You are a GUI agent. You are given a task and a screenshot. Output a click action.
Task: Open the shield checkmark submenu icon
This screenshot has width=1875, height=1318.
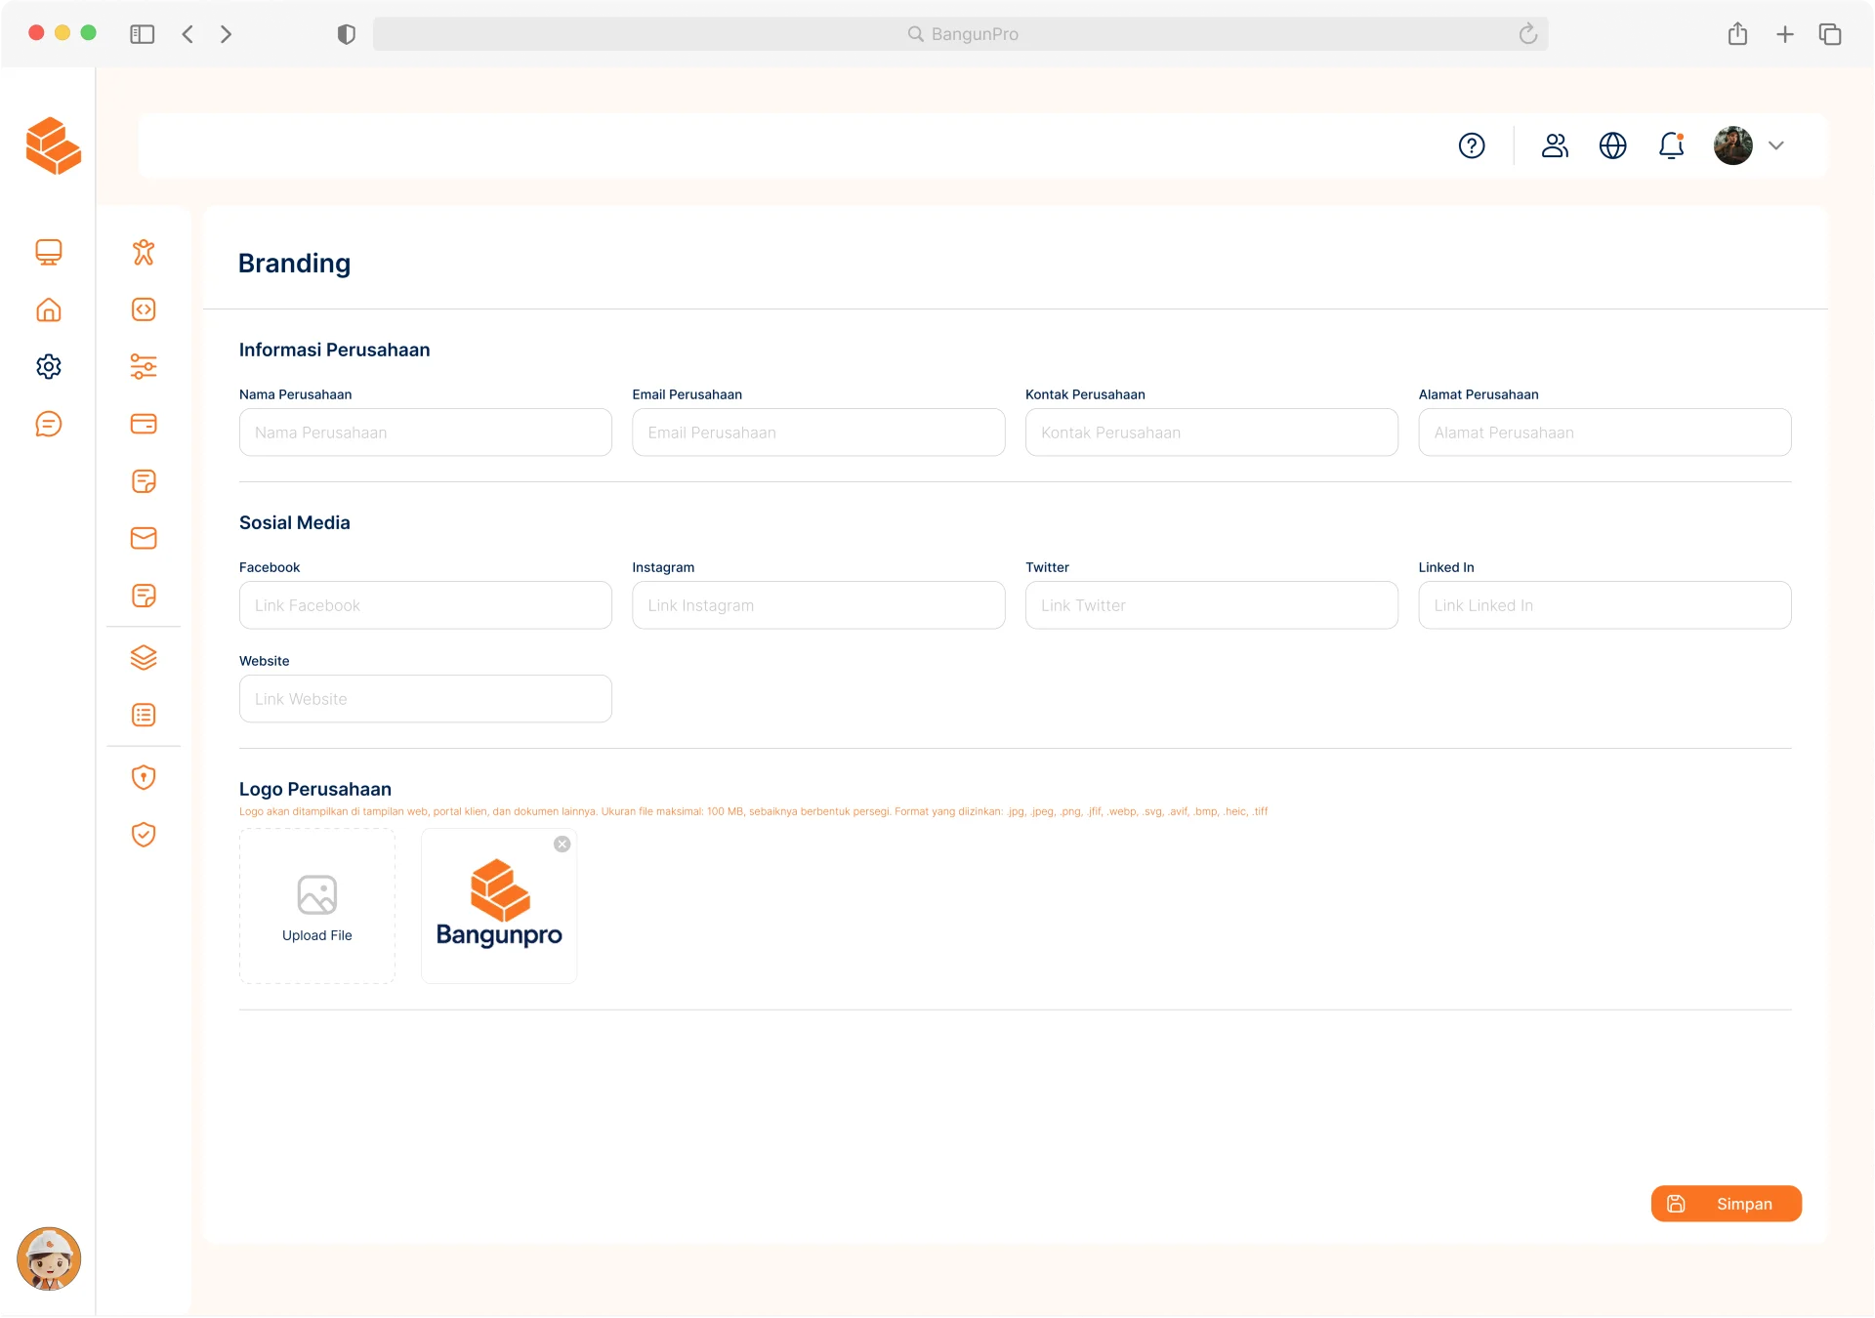tap(144, 835)
